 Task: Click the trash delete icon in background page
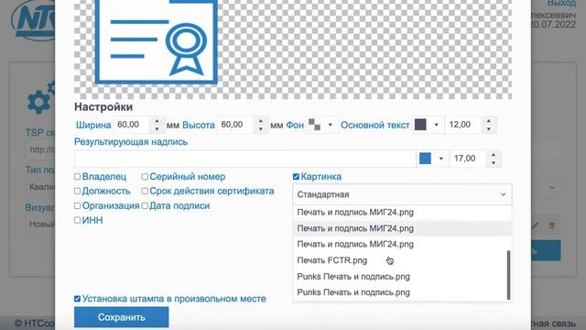tap(552, 225)
